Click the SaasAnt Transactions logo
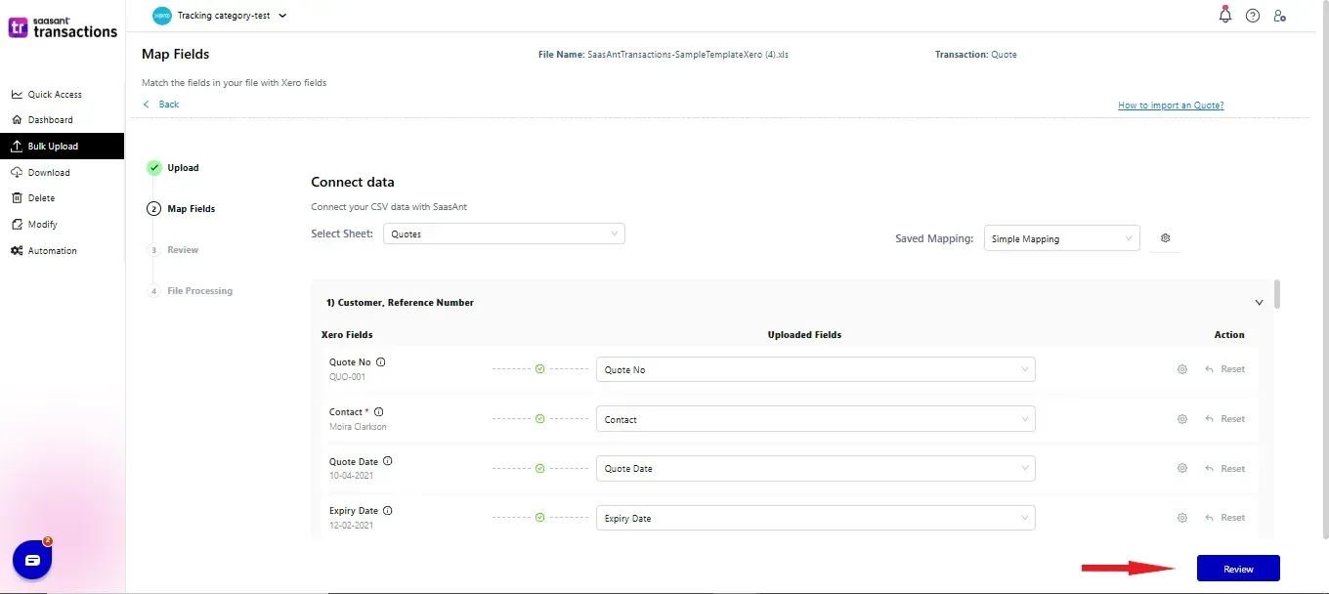Screen dimensions: 1329x594 pos(64,27)
